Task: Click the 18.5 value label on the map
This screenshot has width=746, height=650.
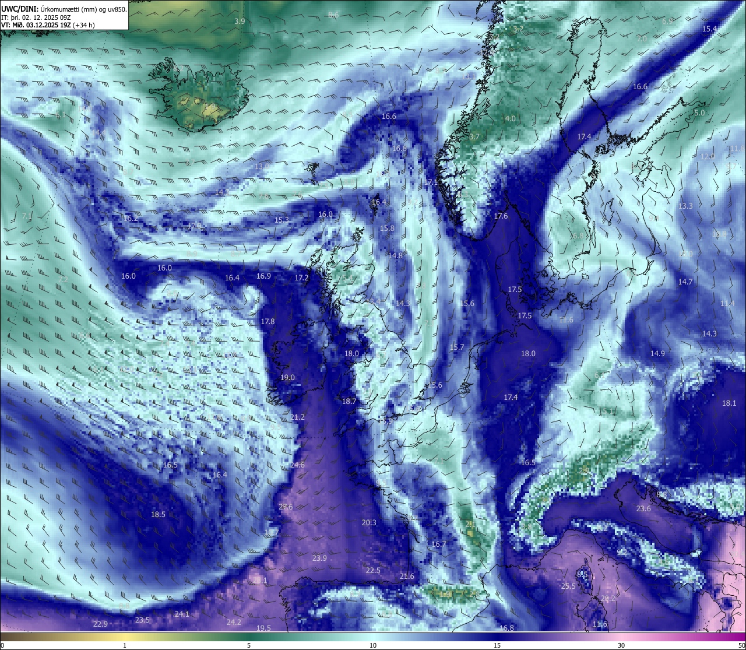Action: click(159, 515)
